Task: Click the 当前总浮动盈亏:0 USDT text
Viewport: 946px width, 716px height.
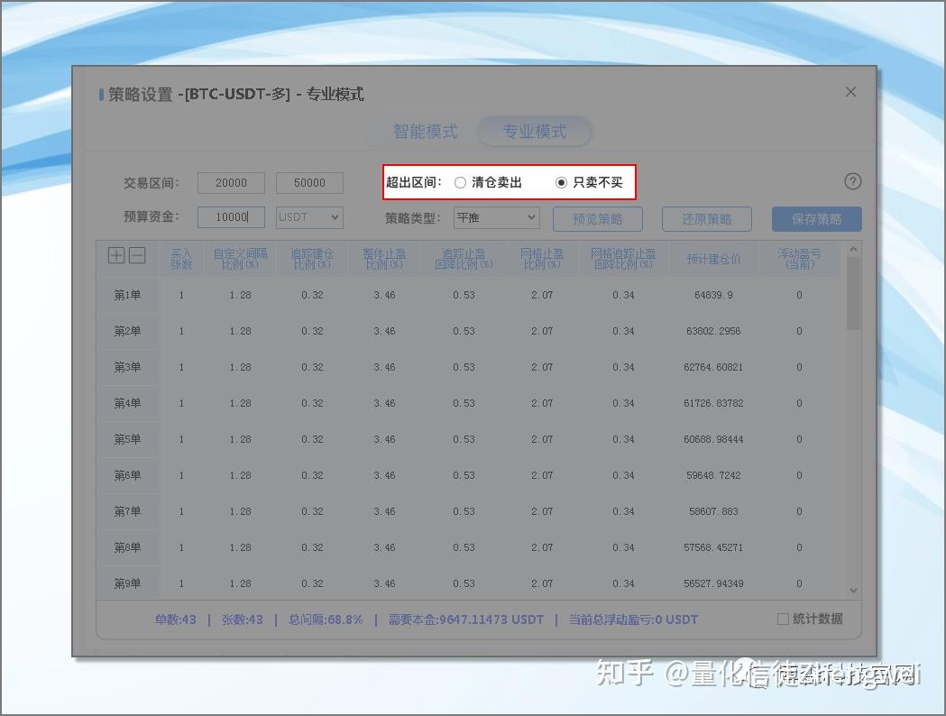Action: [x=633, y=620]
